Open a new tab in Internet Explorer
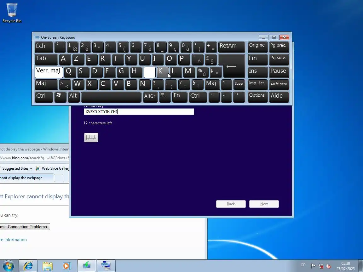Image resolution: width=363 pixels, height=272 pixels. point(59,178)
